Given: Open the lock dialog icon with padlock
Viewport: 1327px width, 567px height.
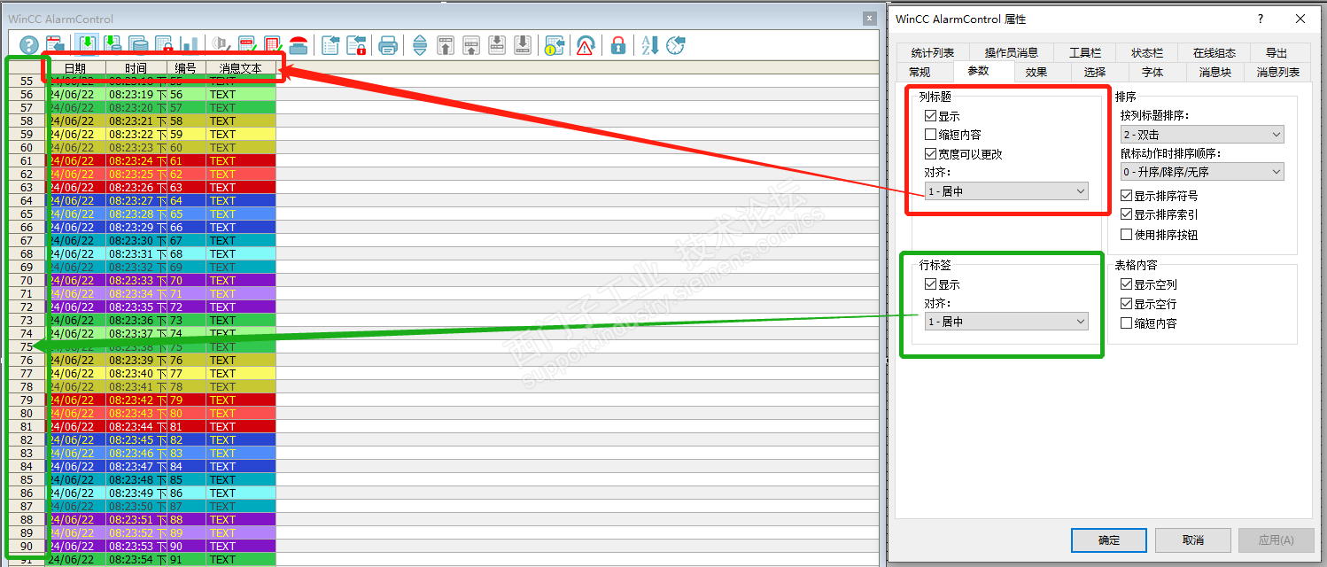Looking at the screenshot, I should (356, 45).
